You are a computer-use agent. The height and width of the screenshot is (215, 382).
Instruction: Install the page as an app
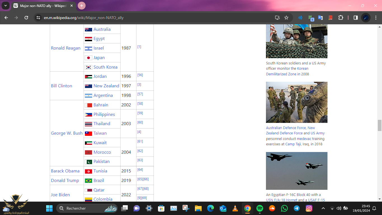277,18
